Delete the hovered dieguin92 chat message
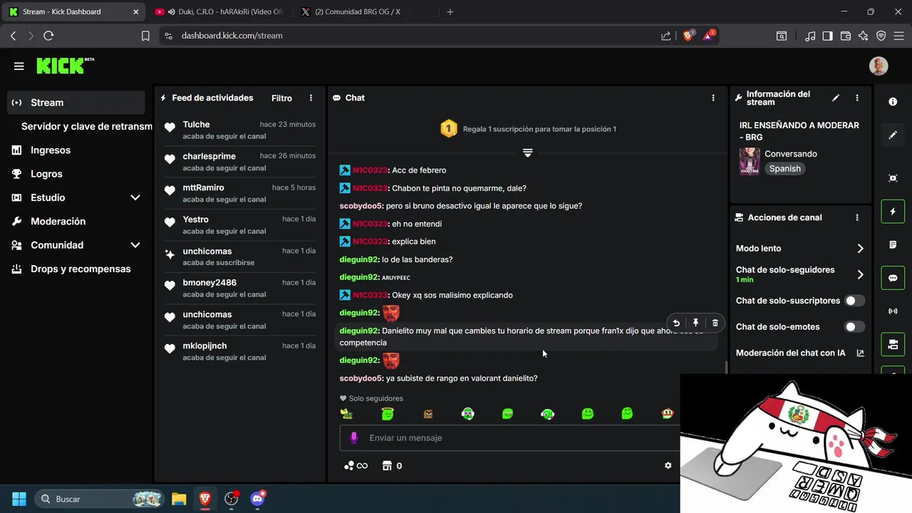912x513 pixels. tap(715, 323)
